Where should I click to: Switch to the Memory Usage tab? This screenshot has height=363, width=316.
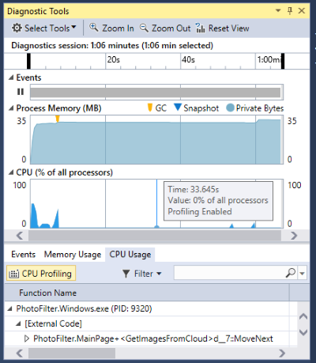[73, 255]
